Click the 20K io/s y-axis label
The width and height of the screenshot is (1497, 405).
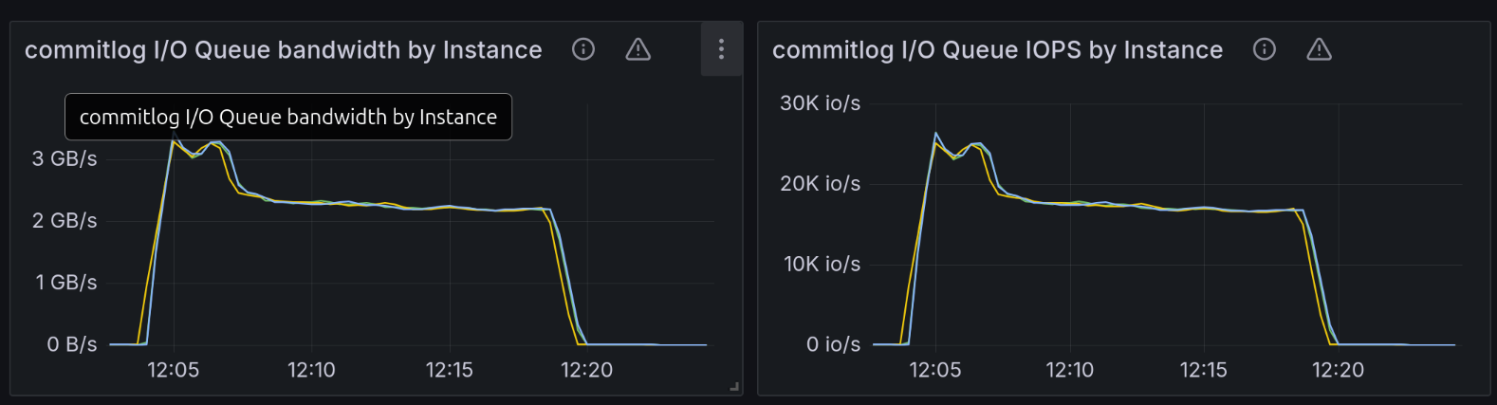[x=820, y=183]
